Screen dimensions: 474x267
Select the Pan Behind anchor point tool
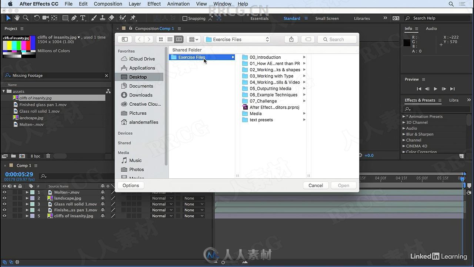[54, 18]
